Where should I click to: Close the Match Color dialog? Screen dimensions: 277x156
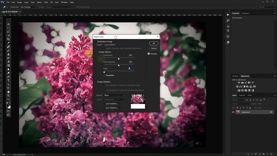[x=158, y=36]
